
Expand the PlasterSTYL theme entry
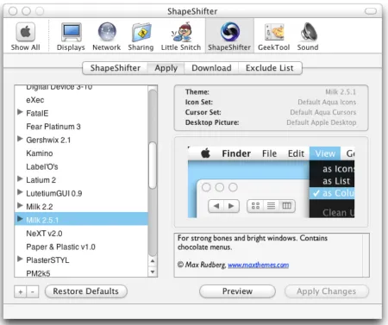click(20, 259)
